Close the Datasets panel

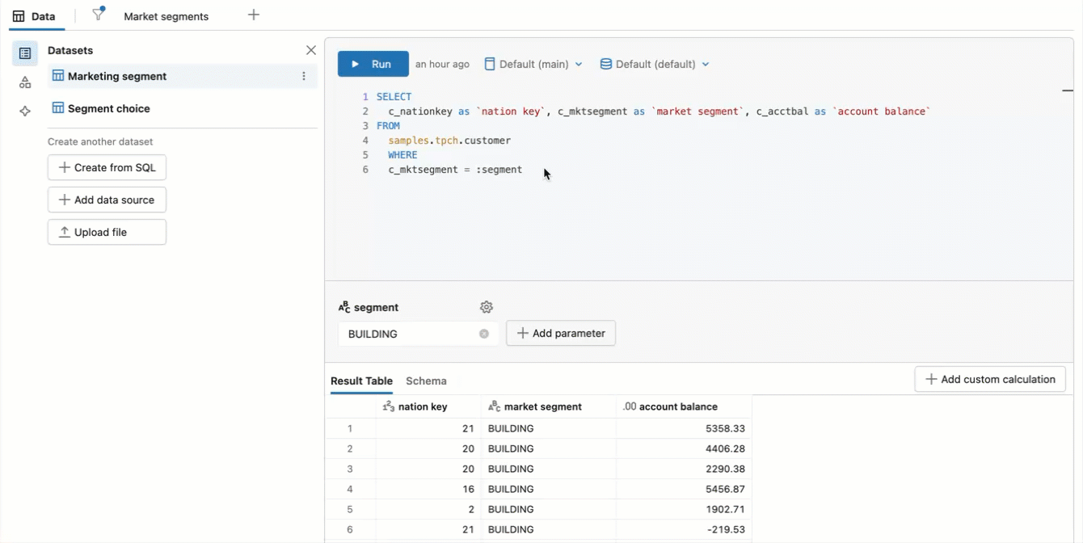point(311,50)
